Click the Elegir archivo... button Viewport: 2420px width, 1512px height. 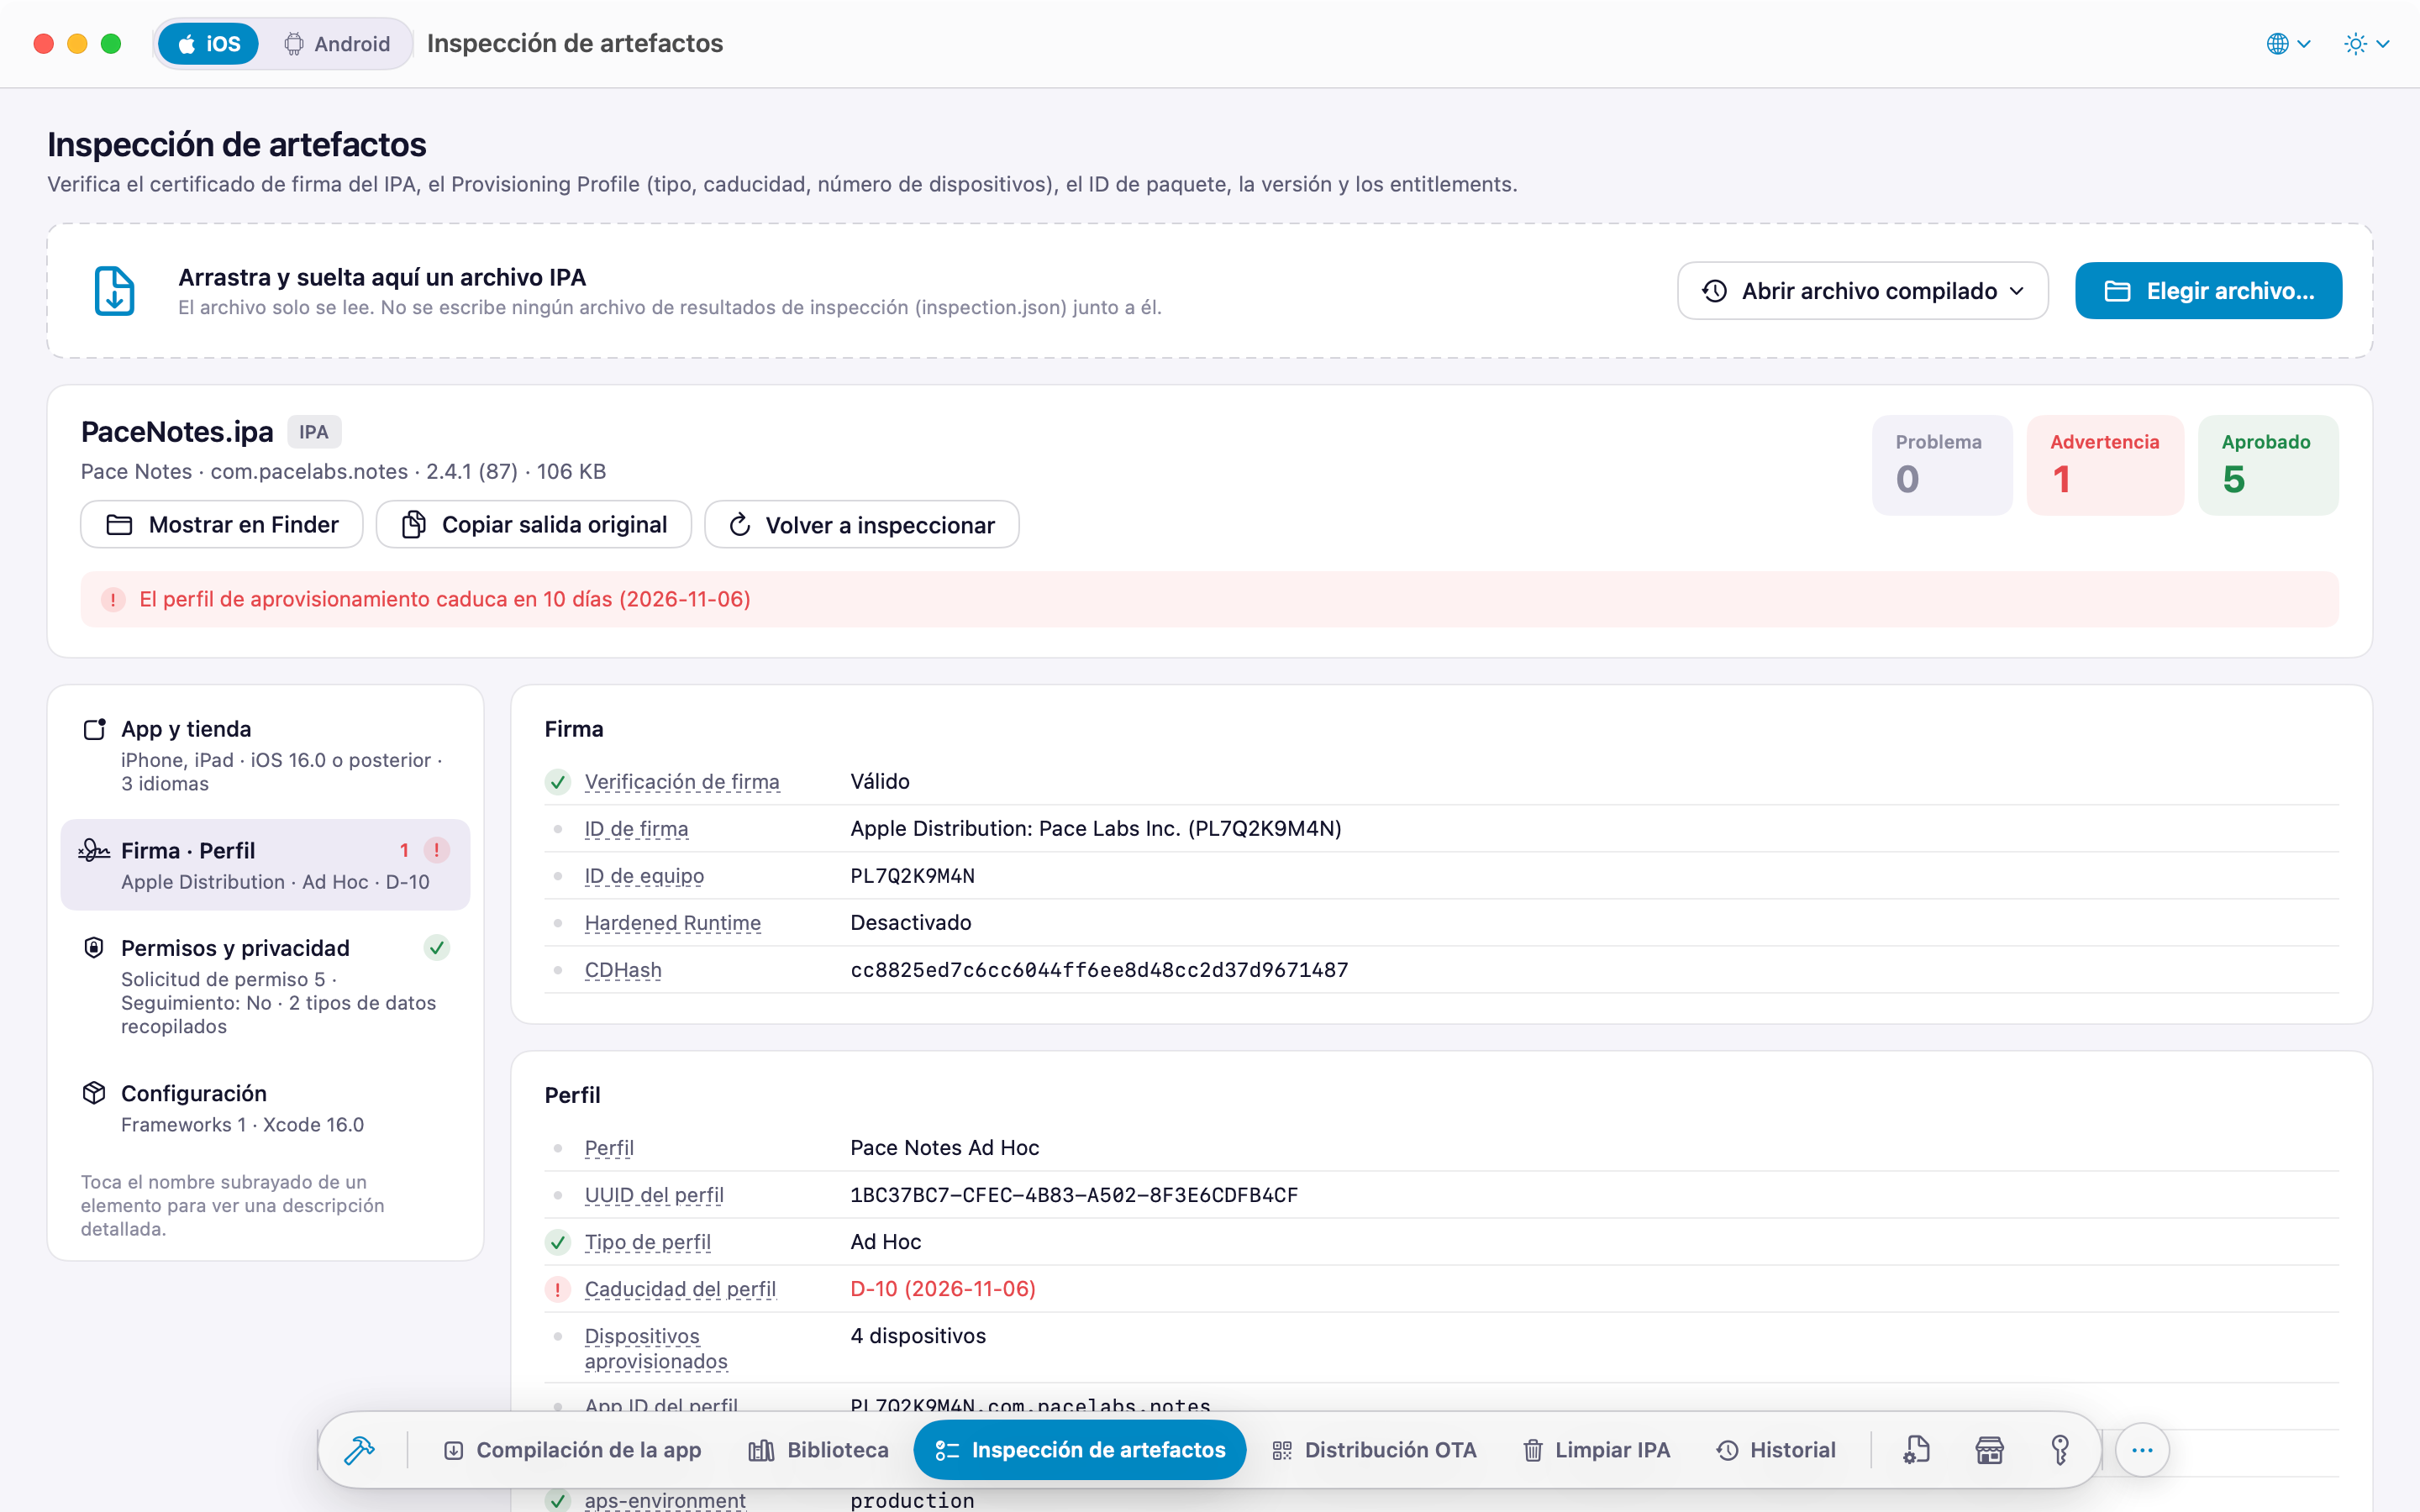pyautogui.click(x=2208, y=291)
